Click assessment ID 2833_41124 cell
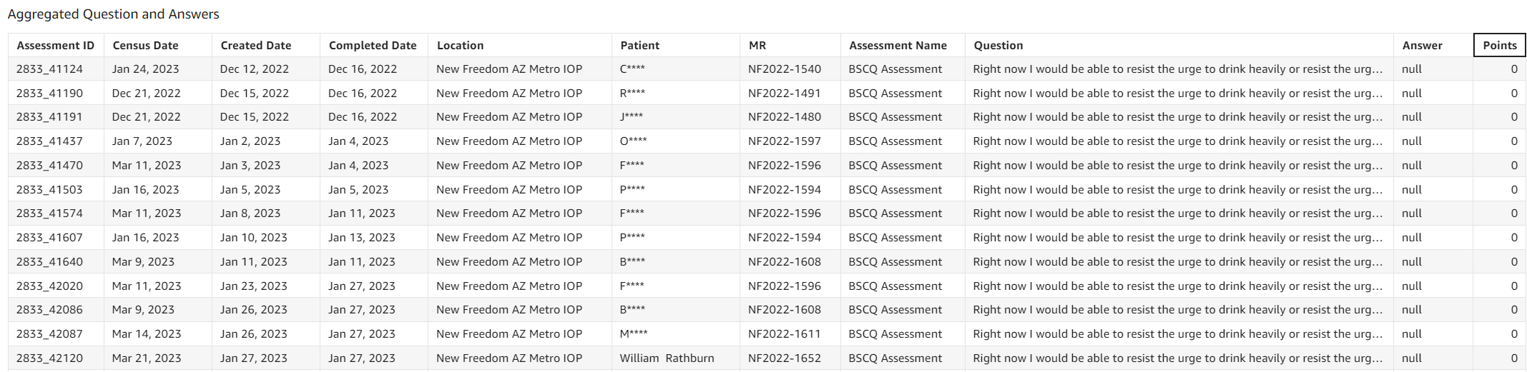1527x372 pixels. [x=49, y=69]
